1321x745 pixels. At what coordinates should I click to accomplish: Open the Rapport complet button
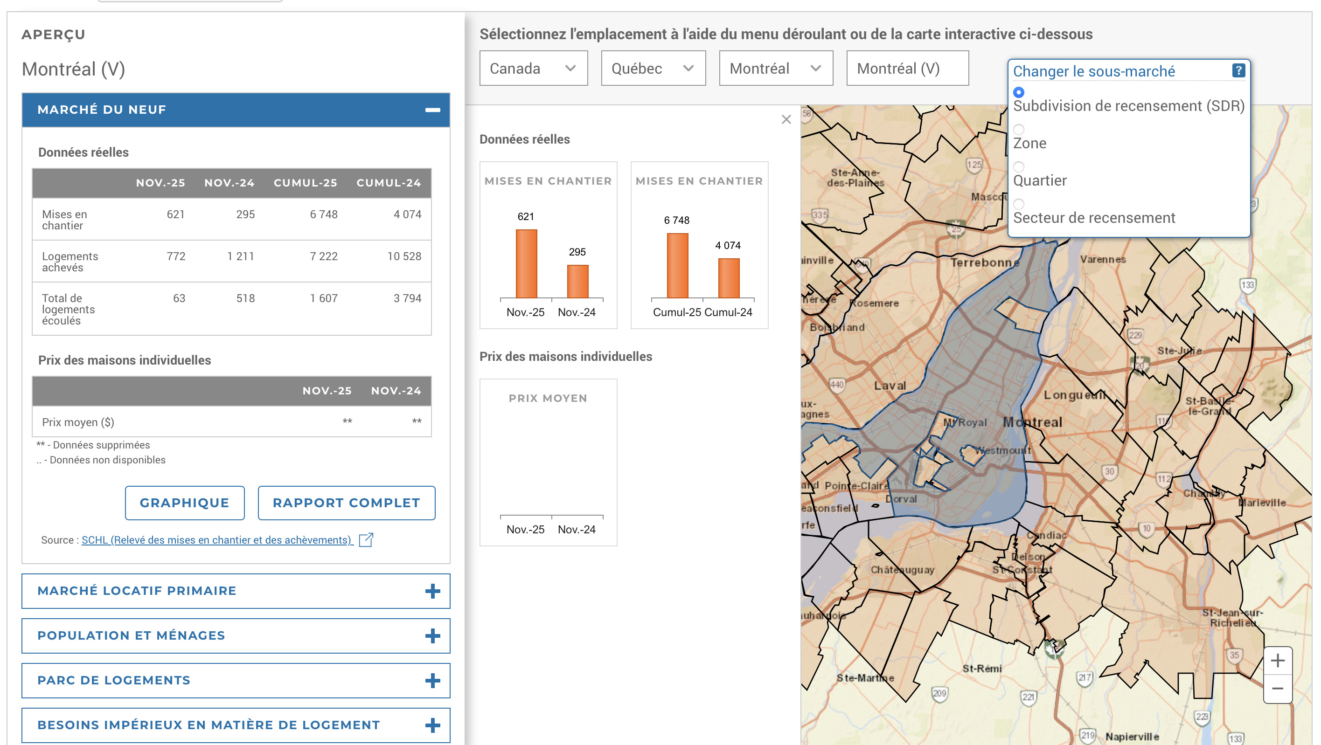pyautogui.click(x=346, y=503)
